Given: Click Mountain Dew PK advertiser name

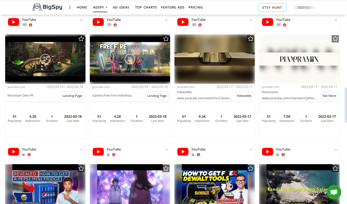Looking at the screenshot, I should pos(21,96).
